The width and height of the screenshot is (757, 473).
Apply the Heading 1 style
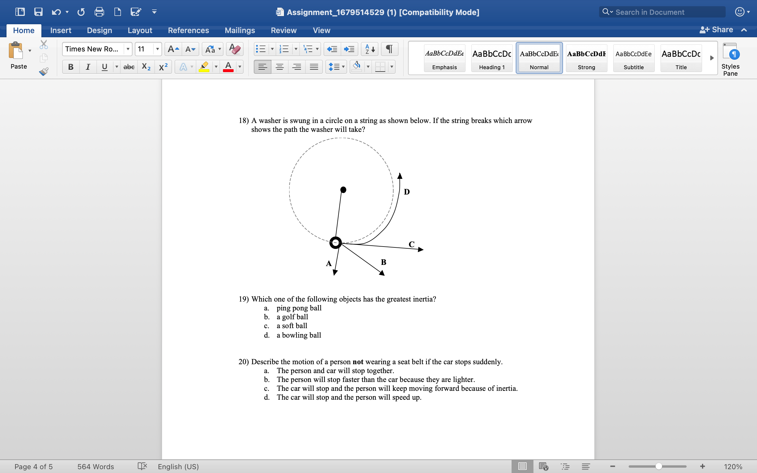(492, 59)
